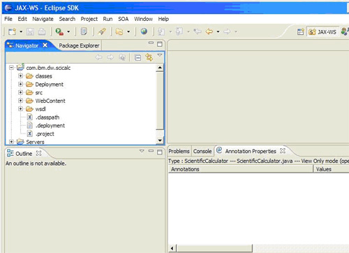
Task: Click the Navigator vertical scrollbar thumb
Action: click(160, 101)
